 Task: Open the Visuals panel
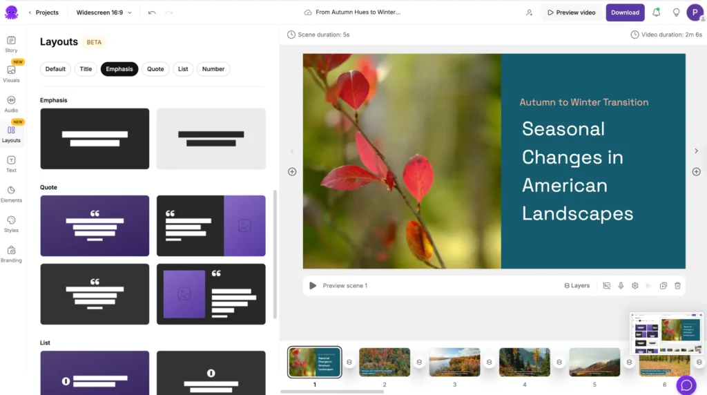[x=11, y=74]
